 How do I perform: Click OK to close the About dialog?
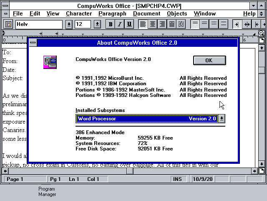(x=209, y=61)
